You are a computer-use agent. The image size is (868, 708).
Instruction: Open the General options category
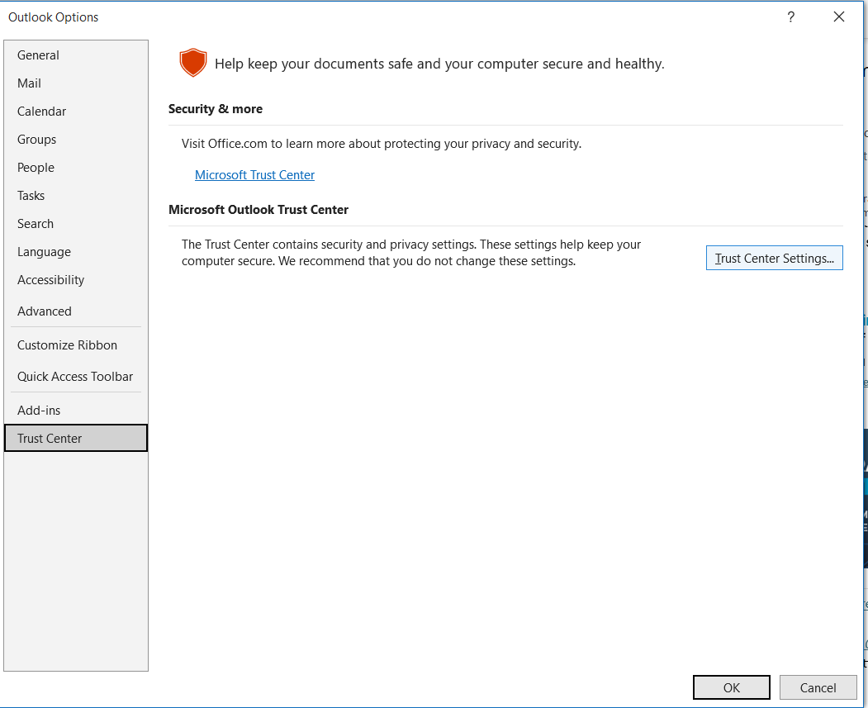click(76, 55)
